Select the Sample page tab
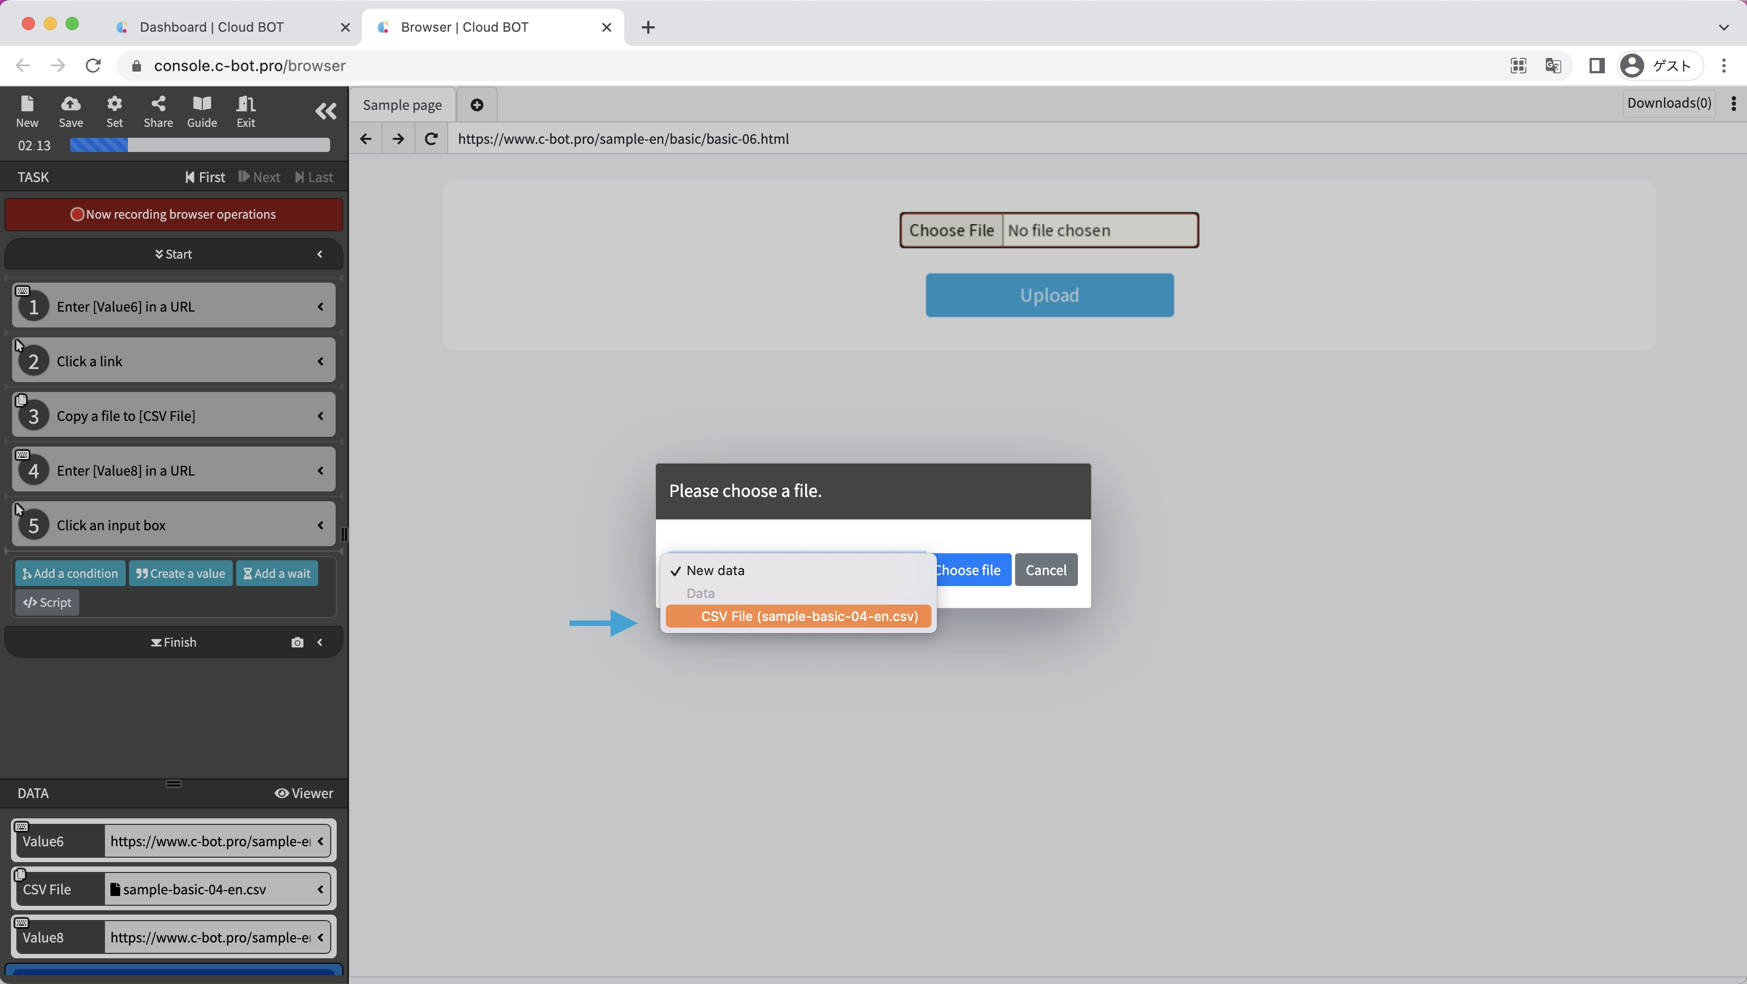 coord(402,105)
